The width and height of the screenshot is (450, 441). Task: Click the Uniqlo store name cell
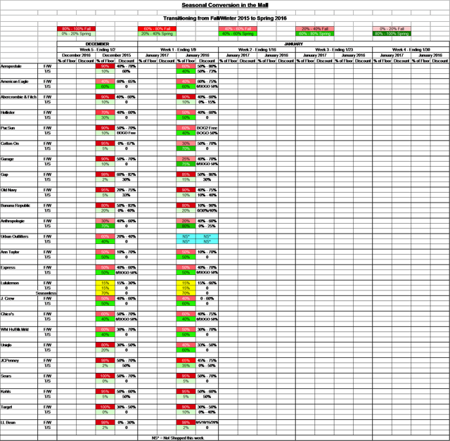pyautogui.click(x=19, y=345)
